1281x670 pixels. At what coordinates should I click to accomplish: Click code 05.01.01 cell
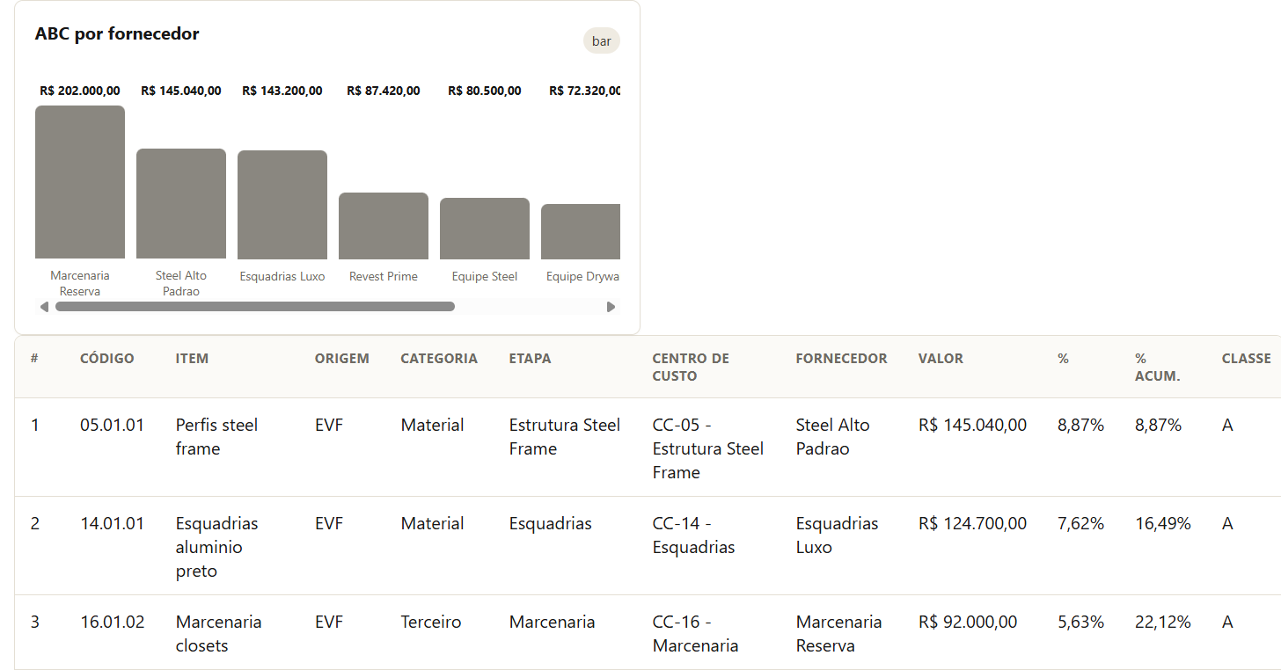tap(113, 426)
